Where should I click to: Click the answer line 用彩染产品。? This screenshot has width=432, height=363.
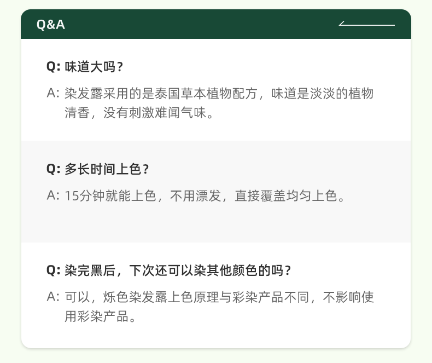pos(100,316)
